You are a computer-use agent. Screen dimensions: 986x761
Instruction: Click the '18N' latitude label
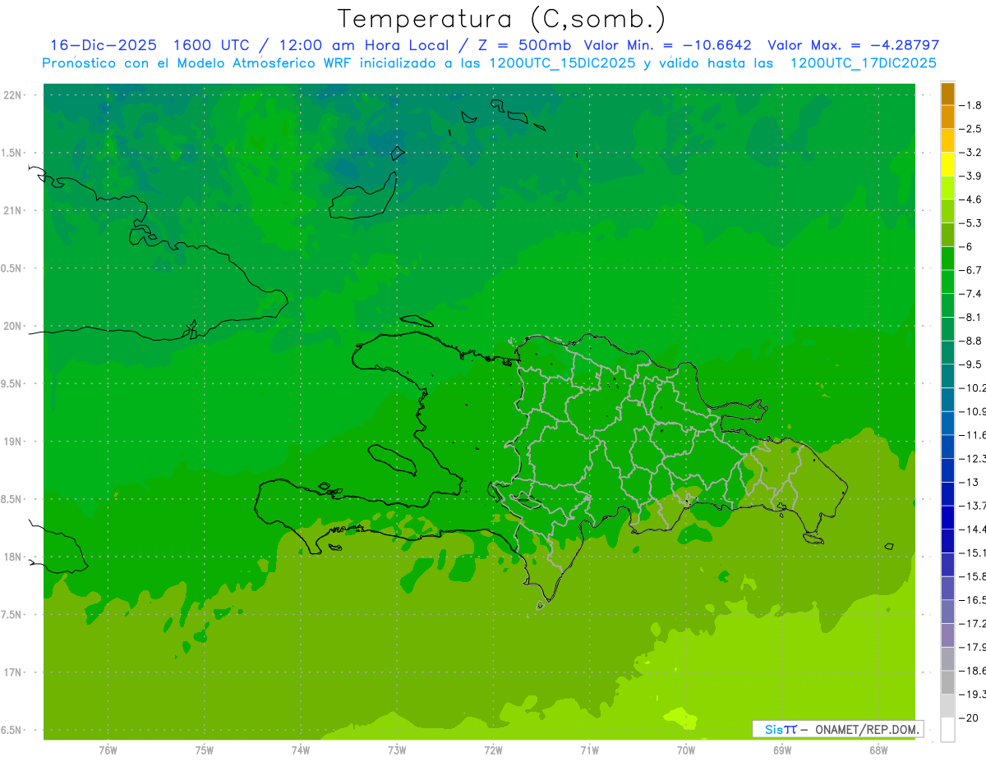tap(14, 557)
